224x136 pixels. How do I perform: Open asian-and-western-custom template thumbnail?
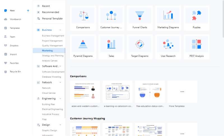point(85,92)
